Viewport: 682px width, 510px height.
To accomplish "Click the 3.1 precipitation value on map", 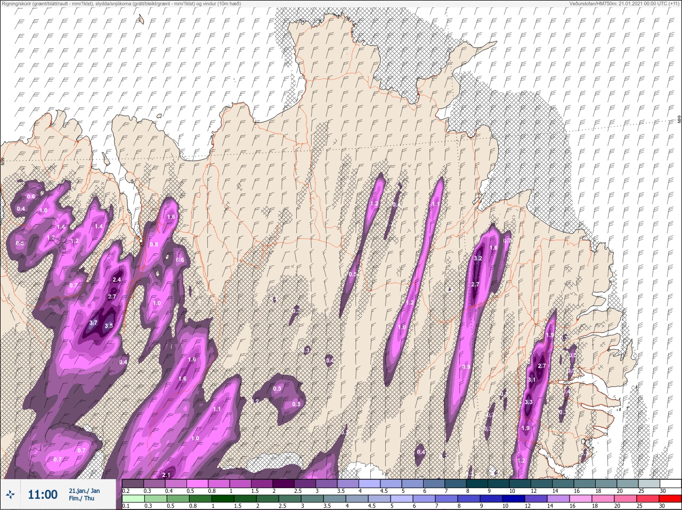I will tap(532, 380).
